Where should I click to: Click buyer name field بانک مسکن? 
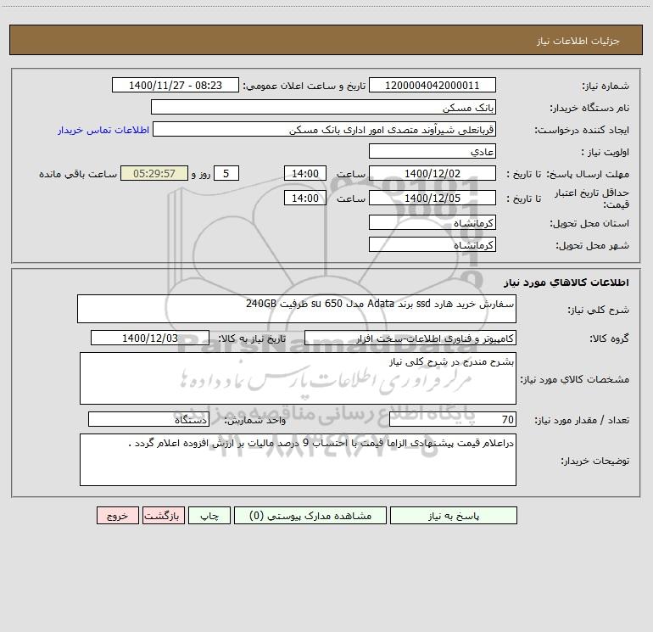pos(323,107)
